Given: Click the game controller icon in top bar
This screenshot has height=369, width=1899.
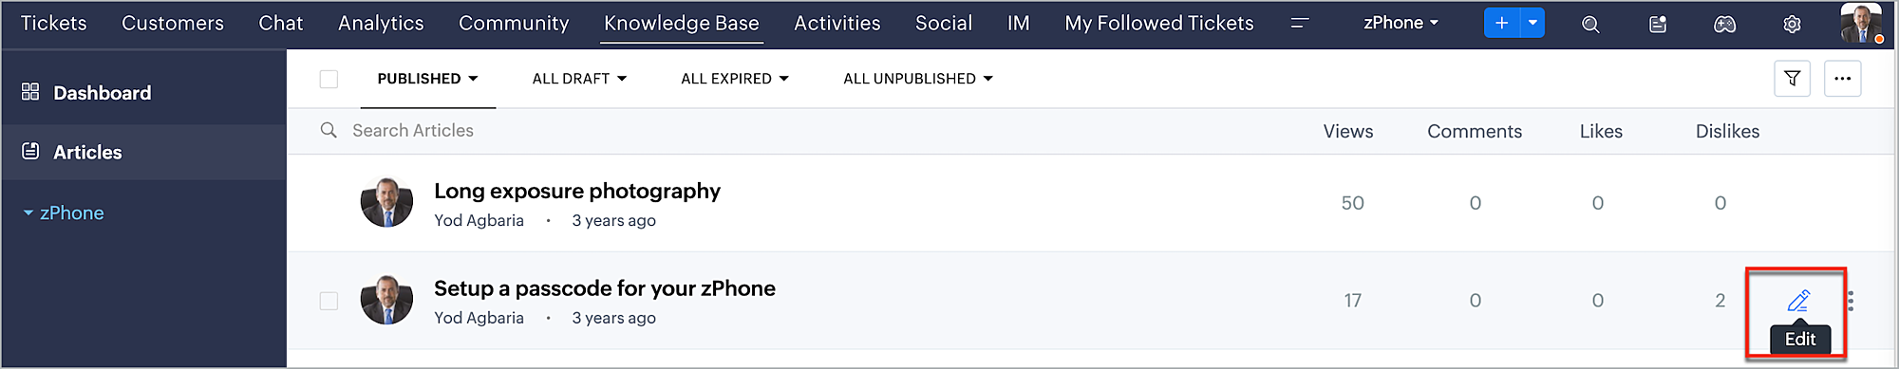Looking at the screenshot, I should [1724, 24].
